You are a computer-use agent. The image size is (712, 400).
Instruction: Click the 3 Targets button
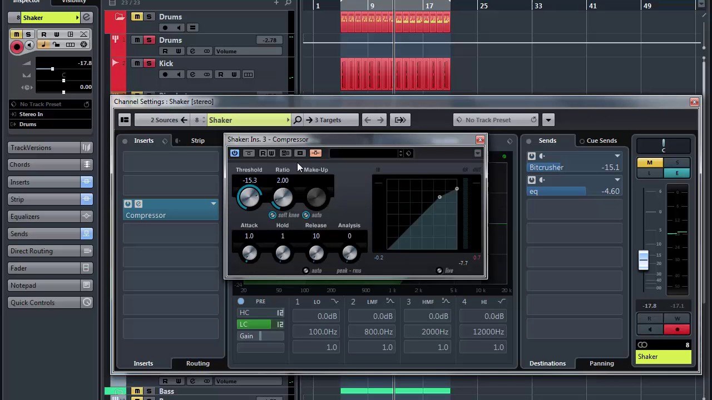[x=332, y=120]
